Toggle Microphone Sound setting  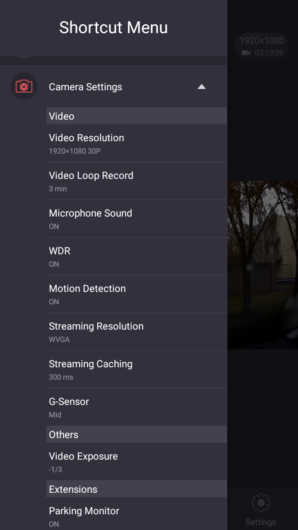tap(137, 219)
